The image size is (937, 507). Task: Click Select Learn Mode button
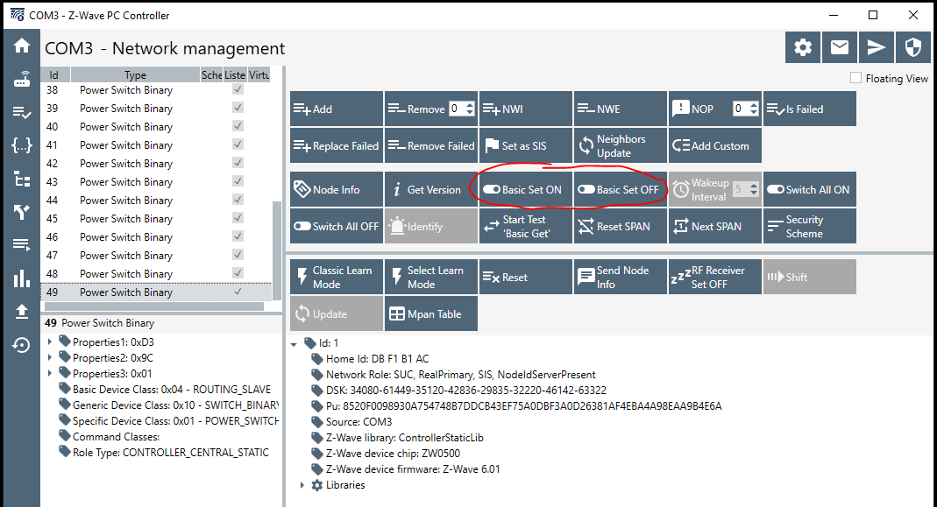pyautogui.click(x=431, y=277)
